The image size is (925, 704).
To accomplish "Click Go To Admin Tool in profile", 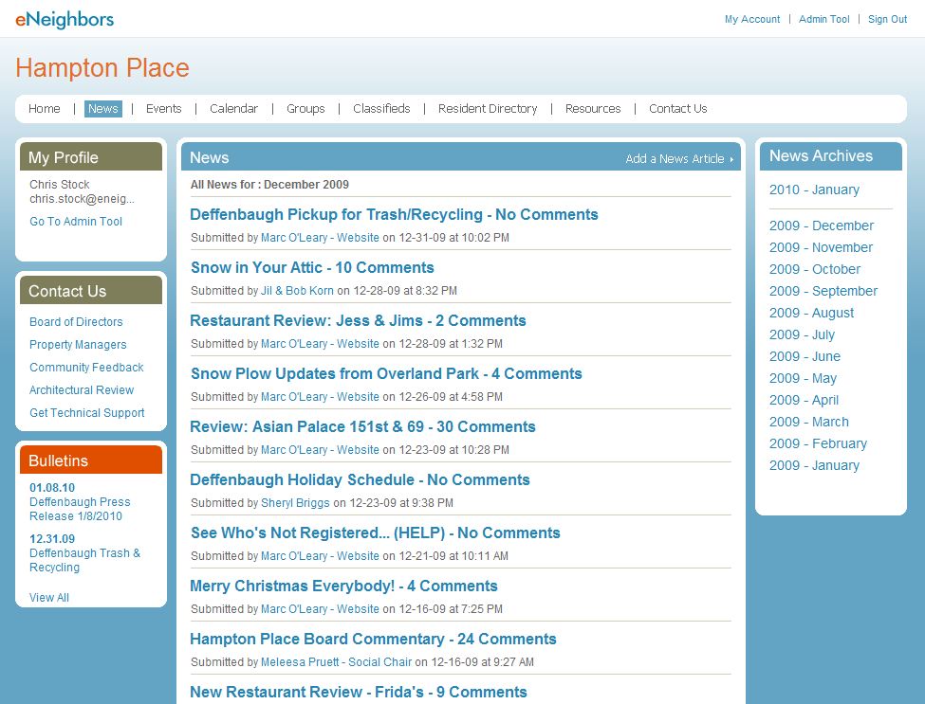I will (76, 222).
